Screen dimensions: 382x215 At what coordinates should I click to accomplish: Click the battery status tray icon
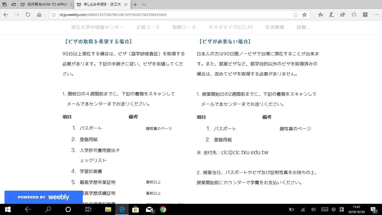291,209
